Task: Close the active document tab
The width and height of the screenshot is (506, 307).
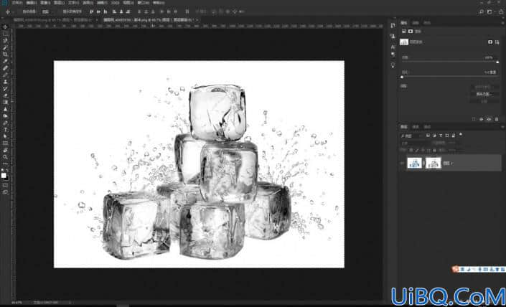Action: coord(197,20)
